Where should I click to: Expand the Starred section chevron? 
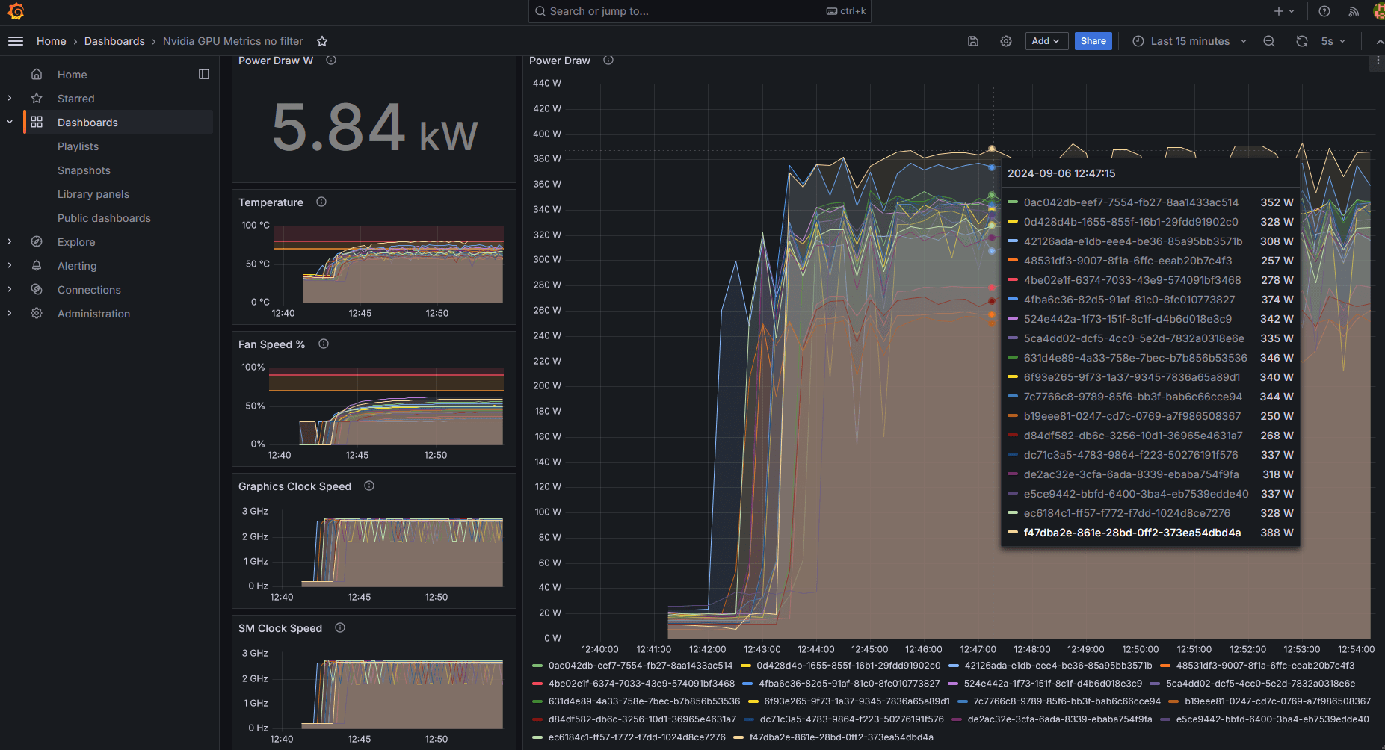10,98
